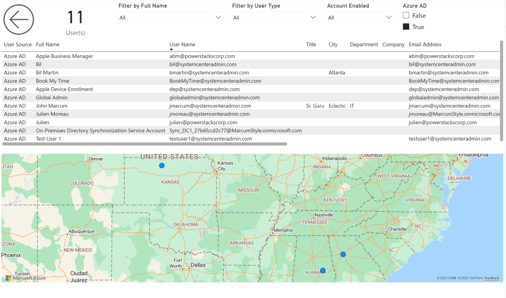Select the John Marcum row

coord(51,106)
